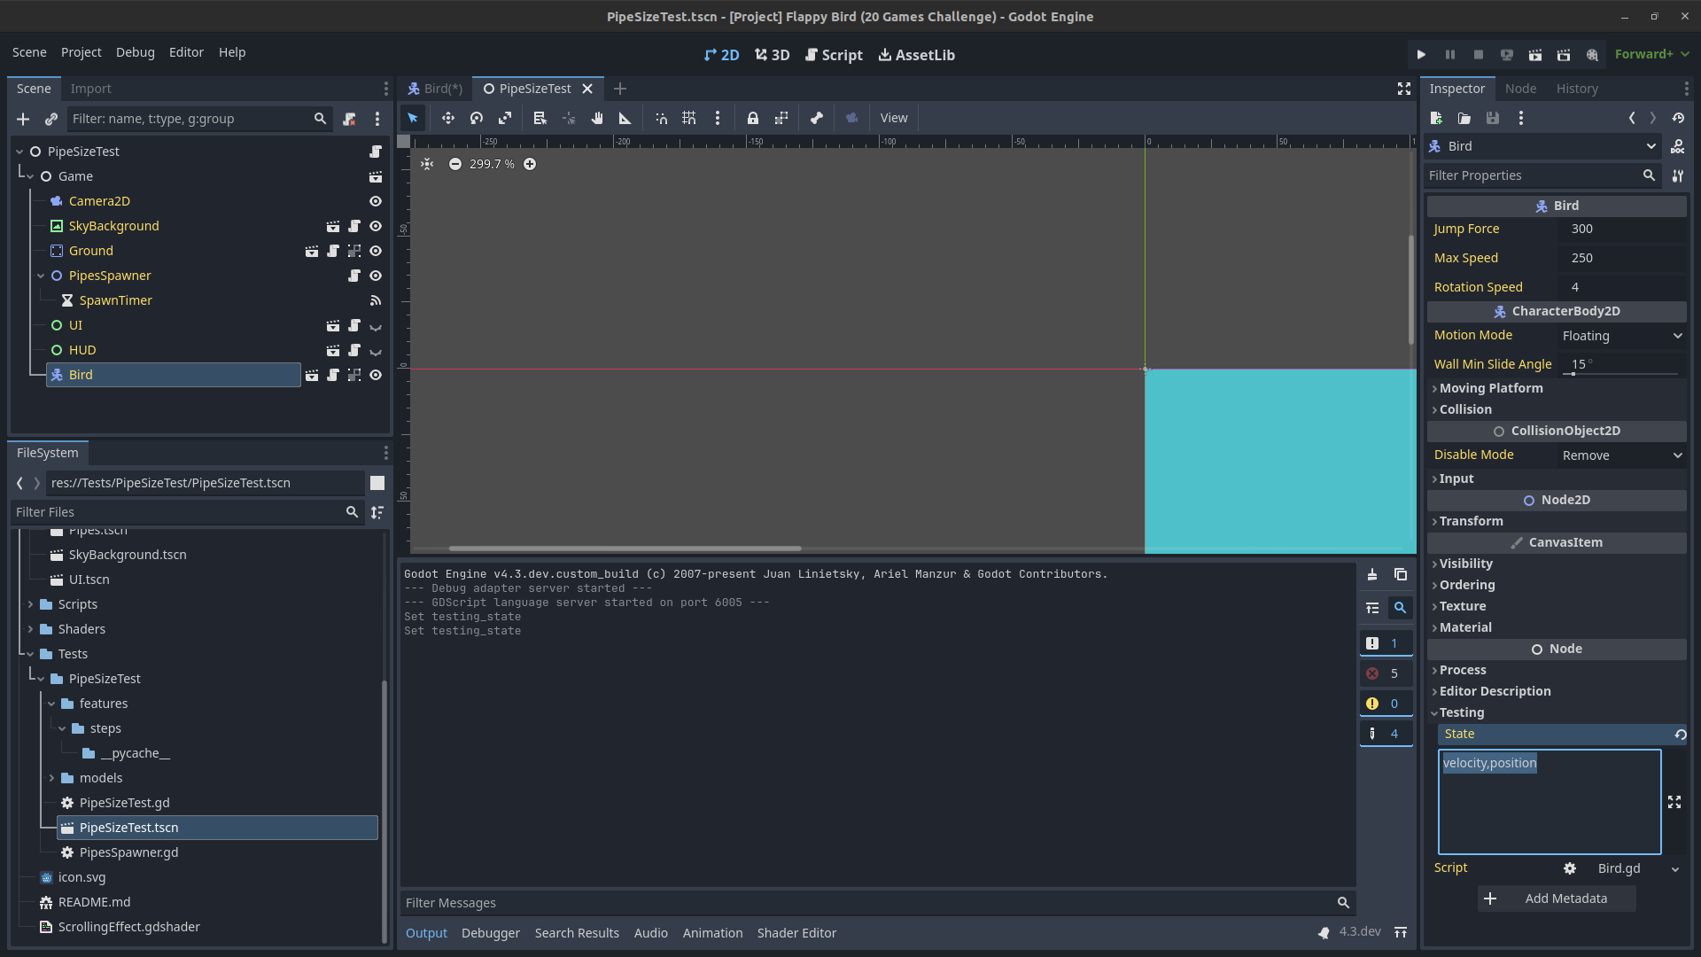Viewport: 1701px width, 957px height.
Task: Collapse the PipesSpawner node
Action: pos(41,276)
